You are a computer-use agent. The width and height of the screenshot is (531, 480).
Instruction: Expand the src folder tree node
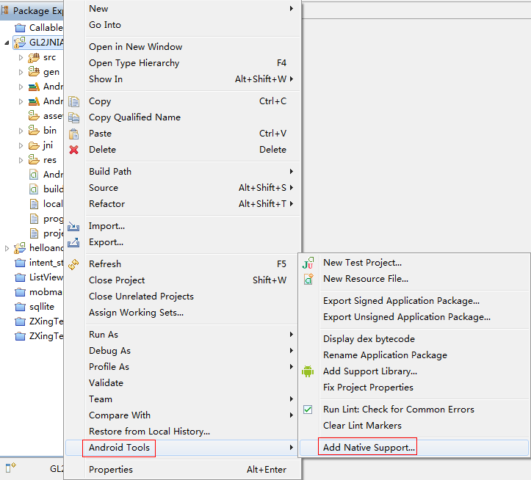(21, 57)
